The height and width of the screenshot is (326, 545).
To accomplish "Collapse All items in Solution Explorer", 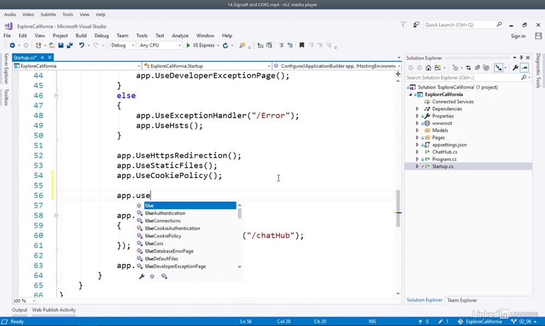I will [x=477, y=67].
